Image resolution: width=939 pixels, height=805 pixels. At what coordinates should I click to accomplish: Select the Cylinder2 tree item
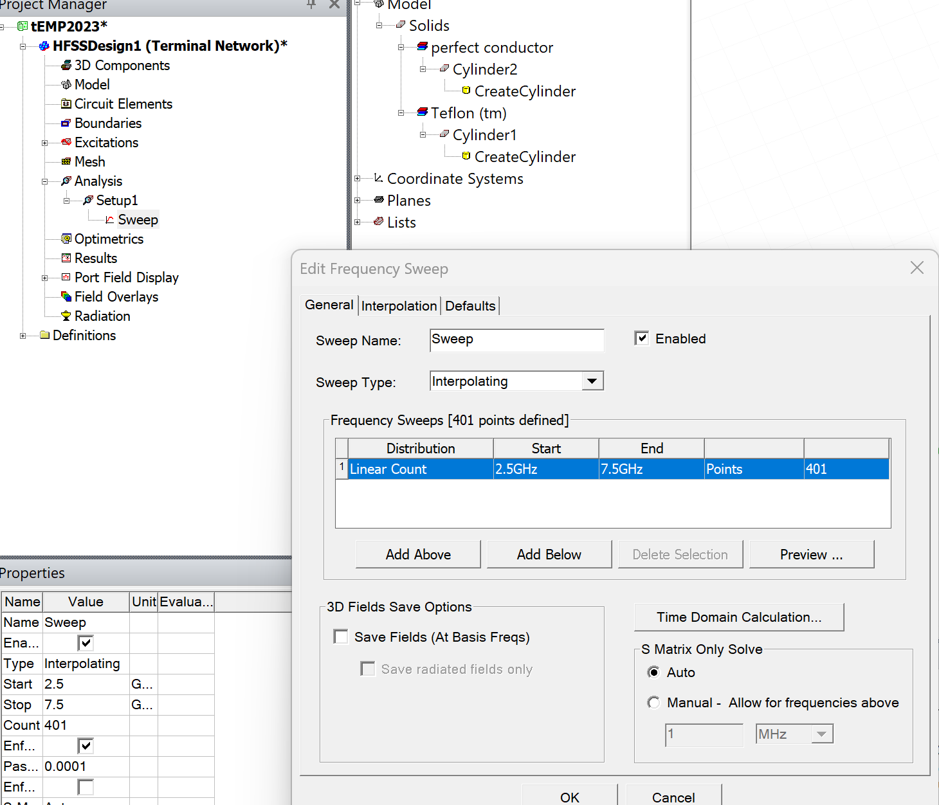pos(484,69)
